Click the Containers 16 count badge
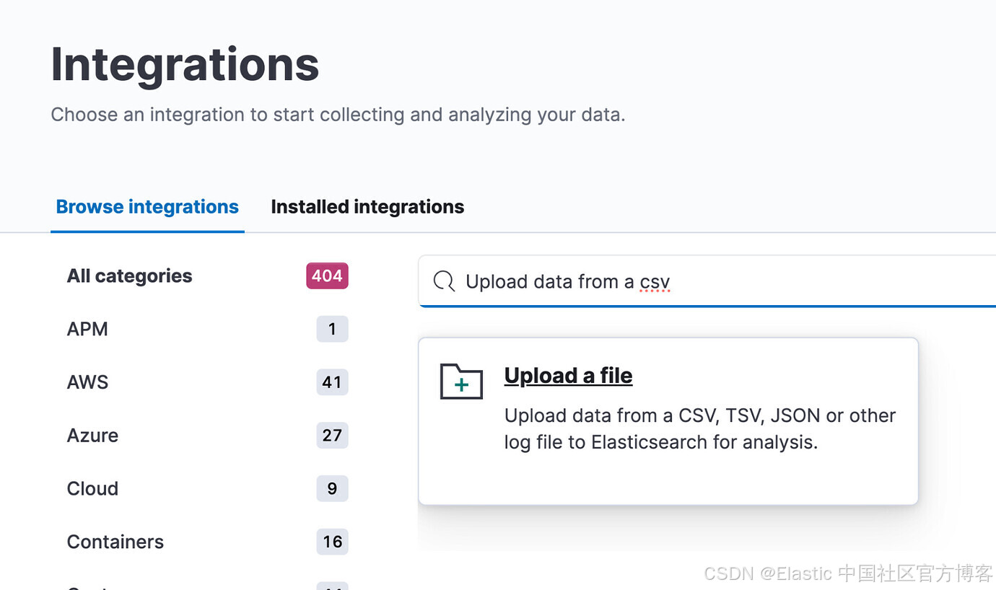The width and height of the screenshot is (996, 590). [332, 542]
